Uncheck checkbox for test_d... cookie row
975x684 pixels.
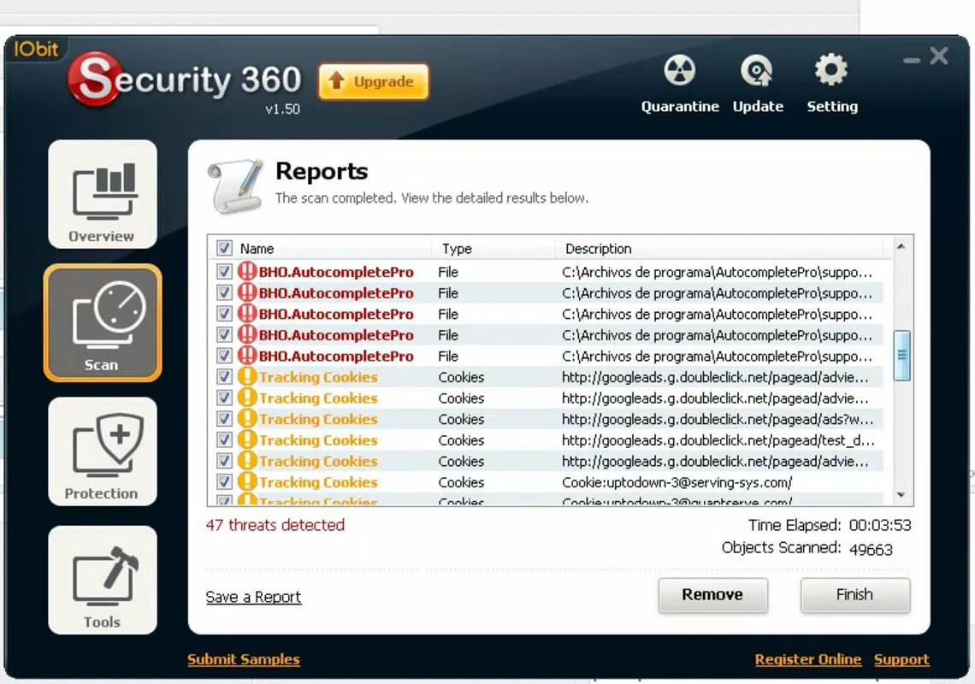tap(224, 440)
